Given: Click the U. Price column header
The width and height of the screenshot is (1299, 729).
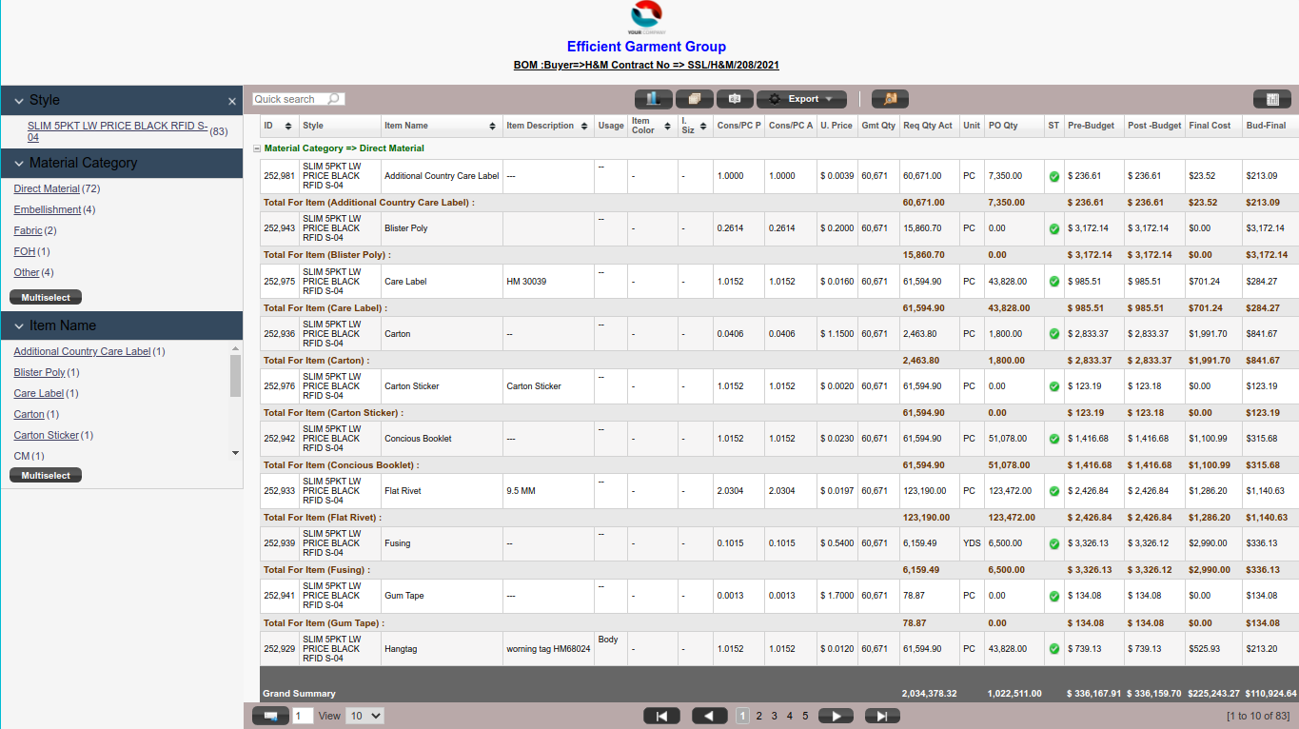Looking at the screenshot, I should [x=836, y=126].
